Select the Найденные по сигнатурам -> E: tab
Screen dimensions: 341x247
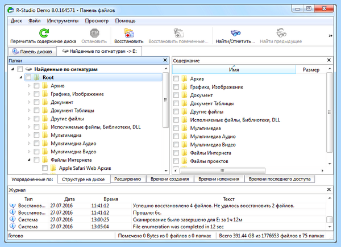pyautogui.click(x=99, y=51)
